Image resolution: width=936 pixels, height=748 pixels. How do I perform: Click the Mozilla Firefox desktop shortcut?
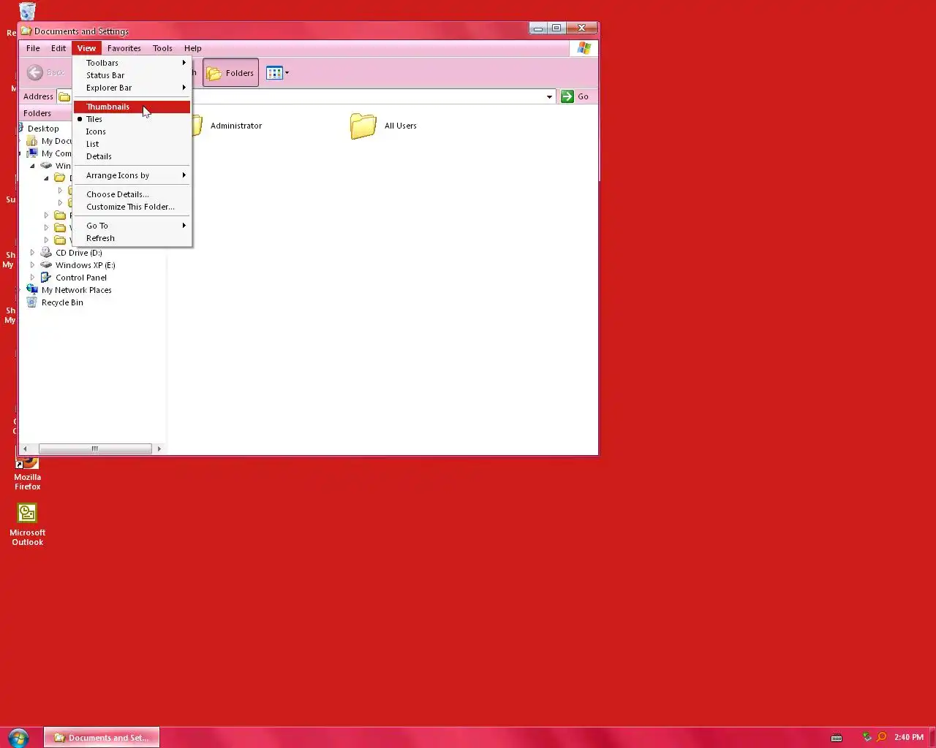(28, 473)
